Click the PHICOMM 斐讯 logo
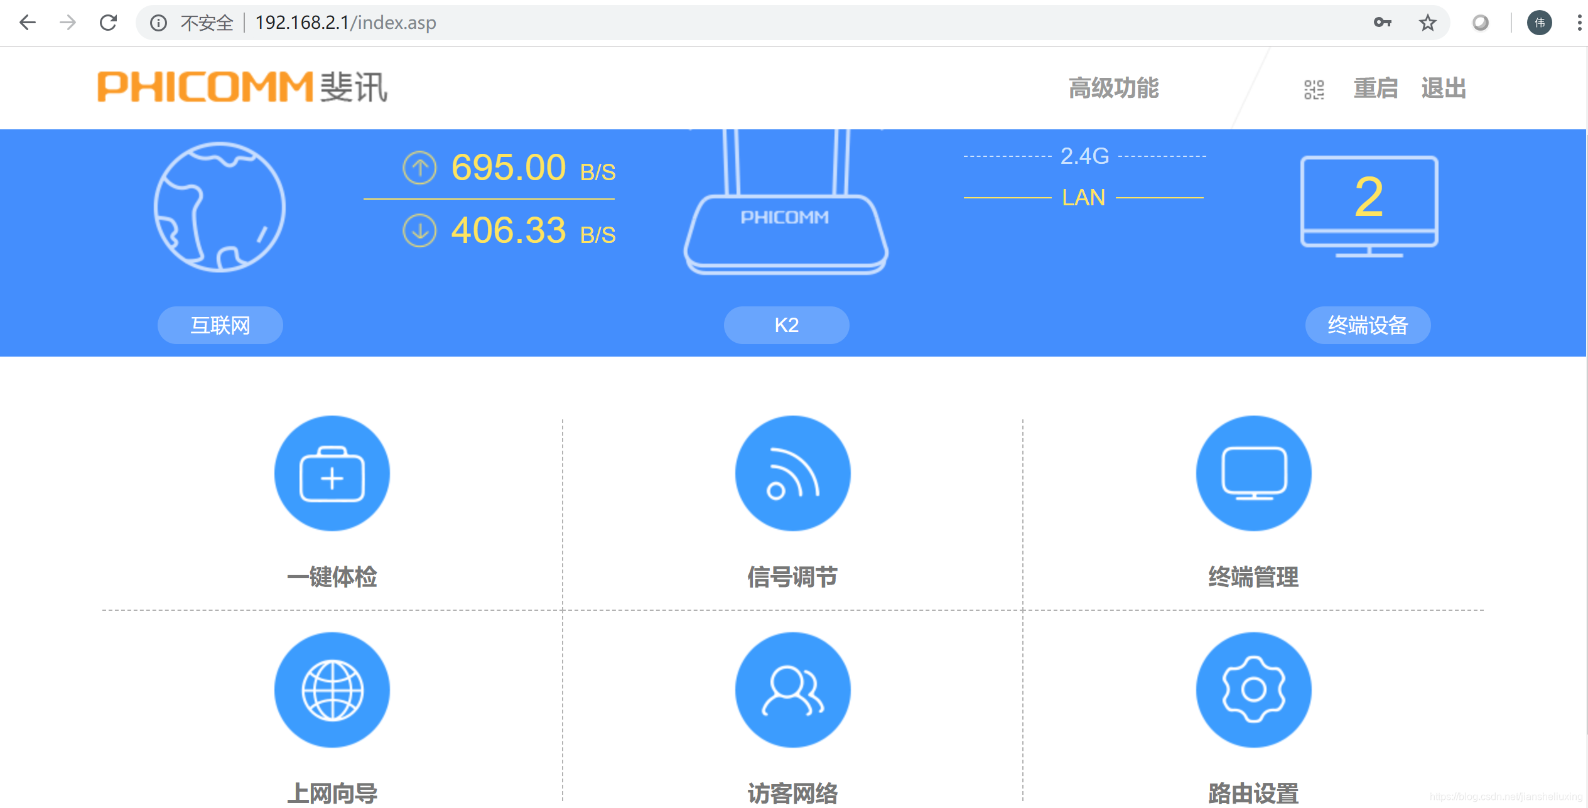1588x808 pixels. (242, 87)
